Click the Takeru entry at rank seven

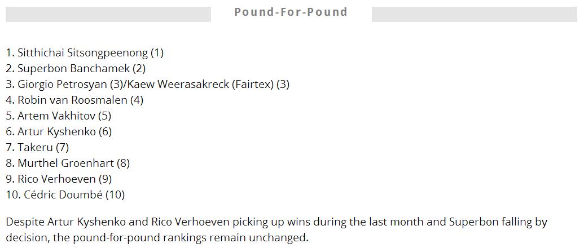coord(36,148)
